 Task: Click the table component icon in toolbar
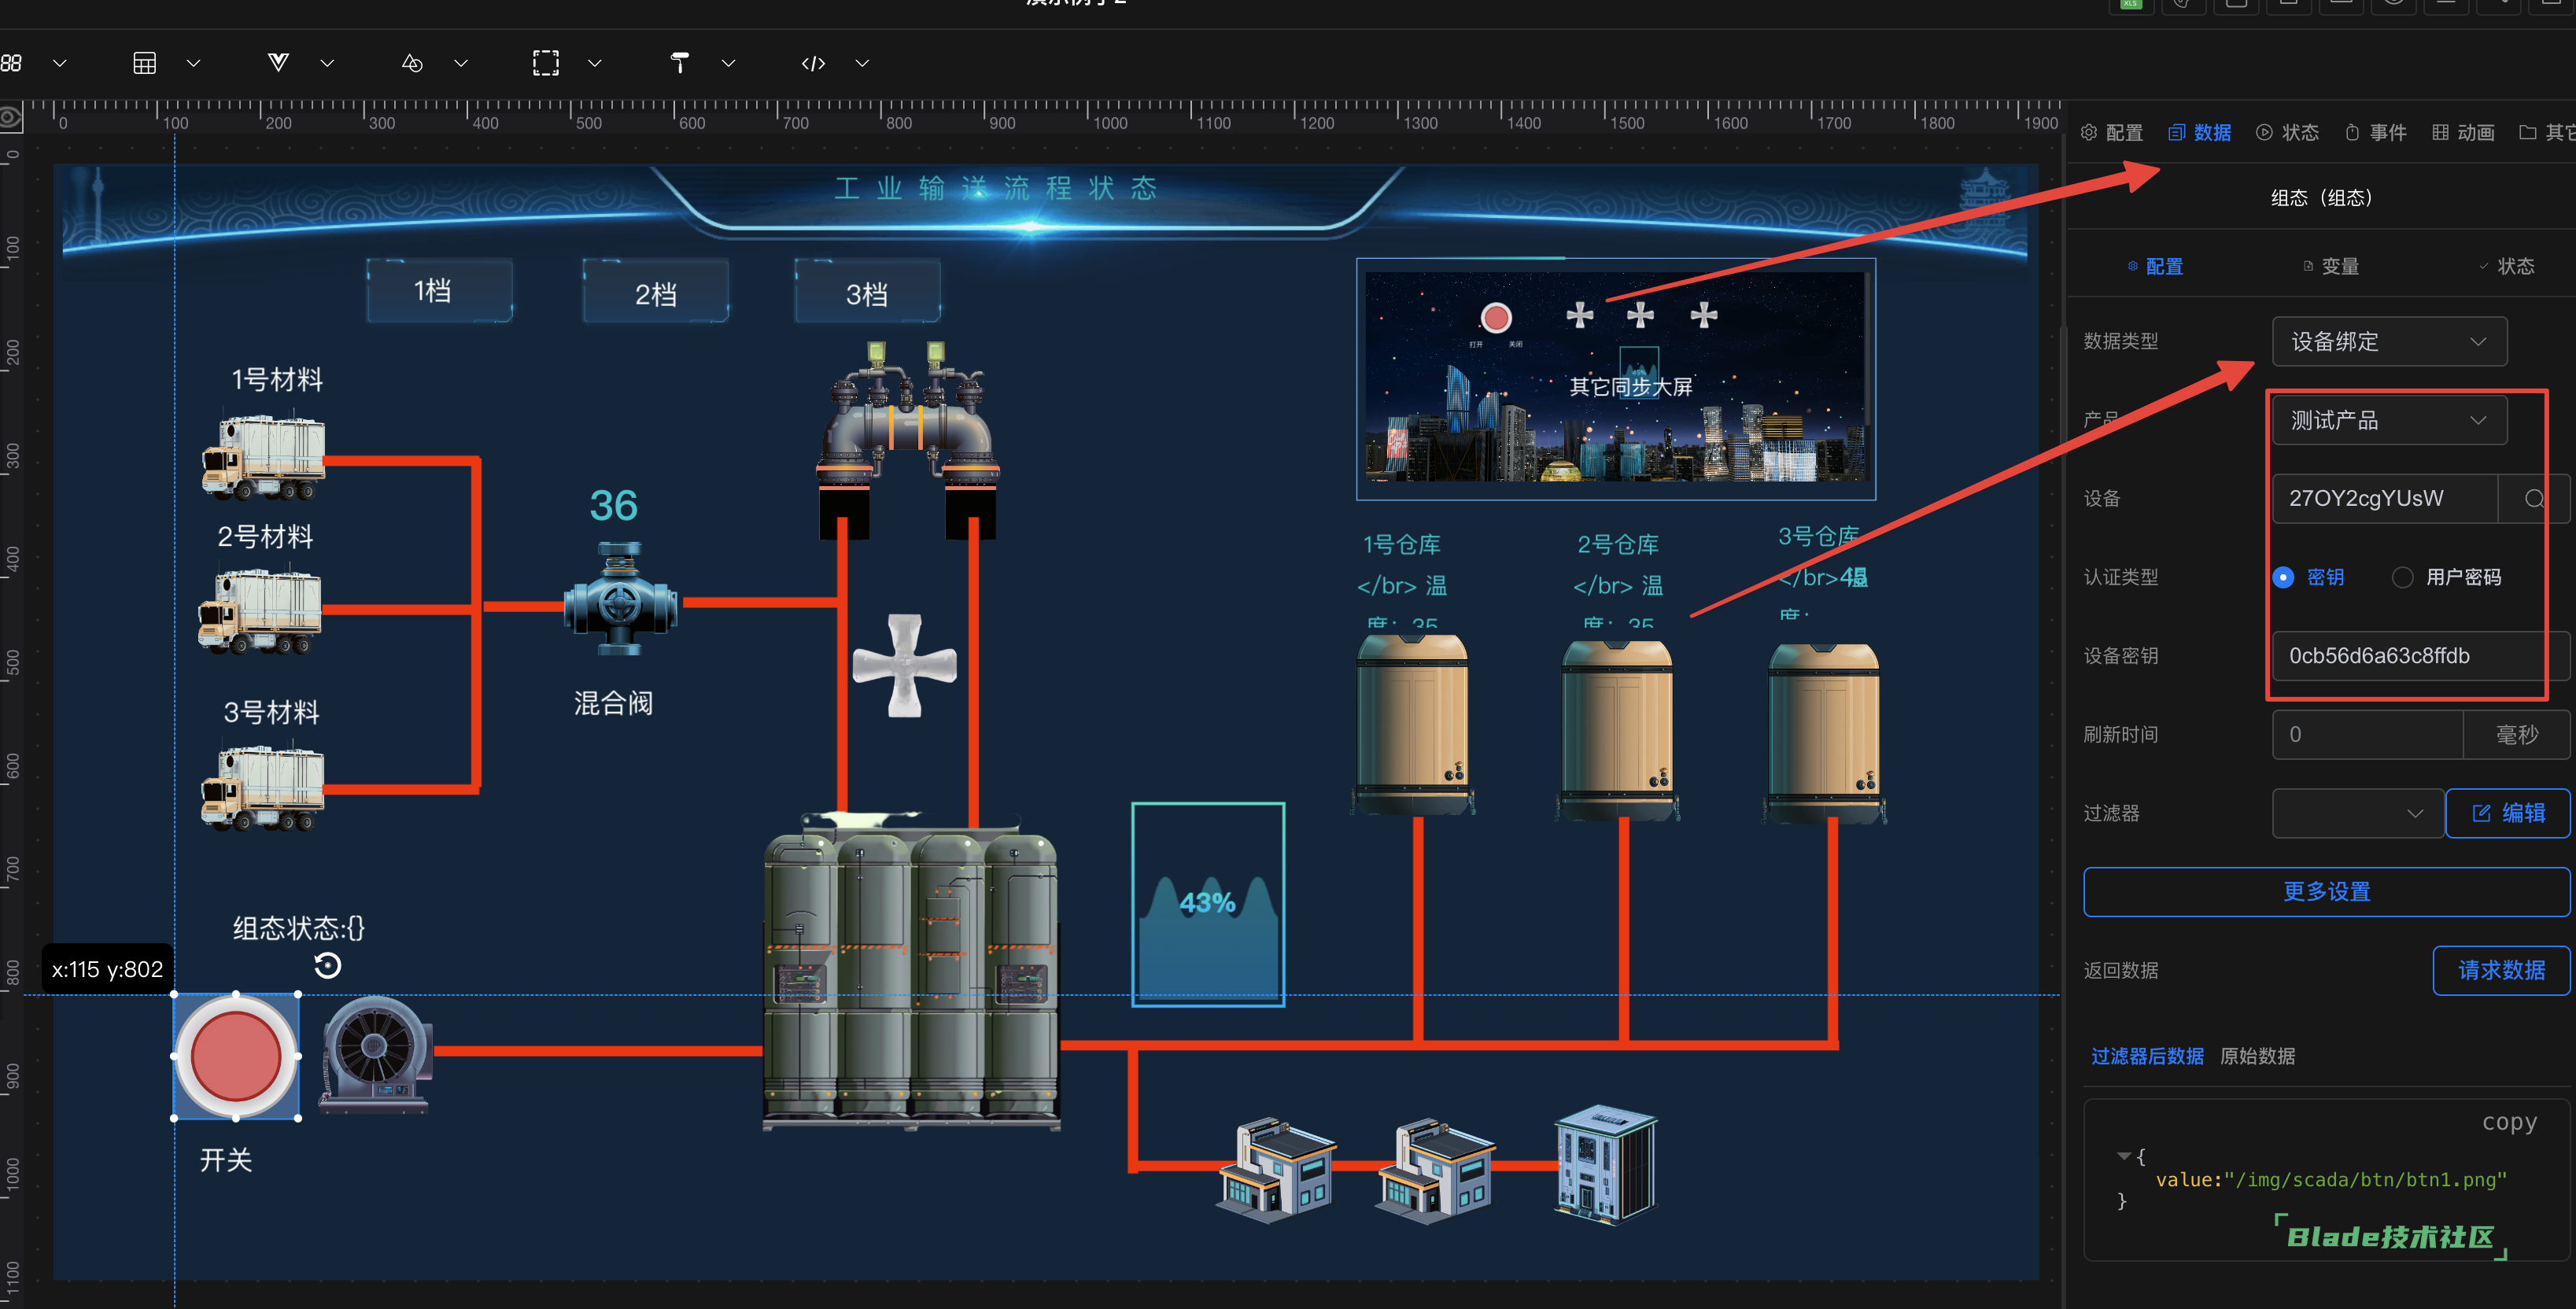click(145, 63)
